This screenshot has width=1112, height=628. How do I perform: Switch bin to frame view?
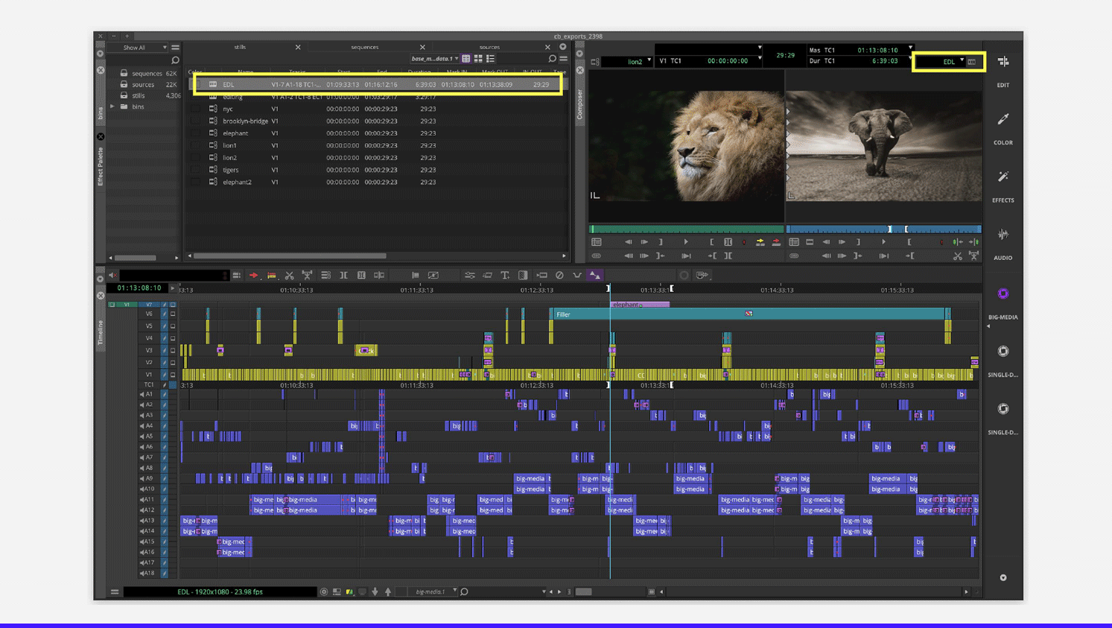(478, 59)
